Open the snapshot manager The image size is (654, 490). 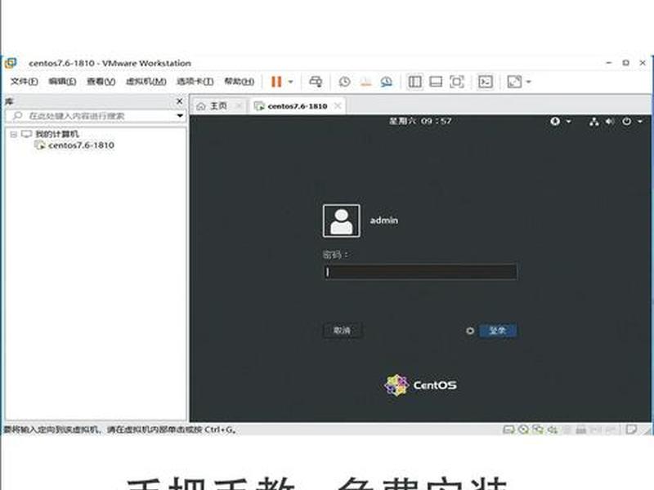(x=387, y=82)
